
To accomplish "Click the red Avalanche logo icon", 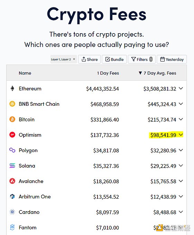I will [12, 181].
